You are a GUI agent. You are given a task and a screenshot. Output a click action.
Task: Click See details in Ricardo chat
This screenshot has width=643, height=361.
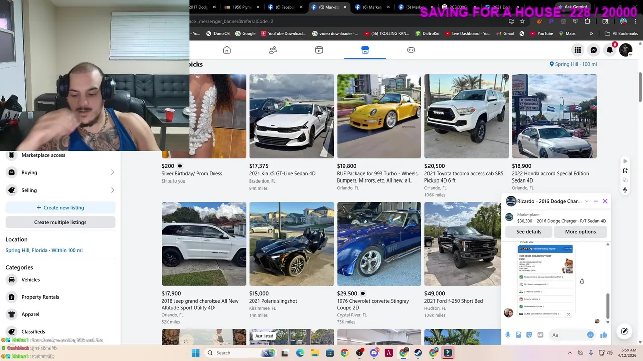(529, 232)
